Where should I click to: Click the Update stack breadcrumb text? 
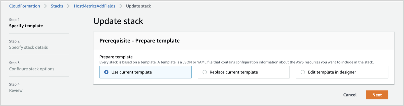(x=138, y=6)
